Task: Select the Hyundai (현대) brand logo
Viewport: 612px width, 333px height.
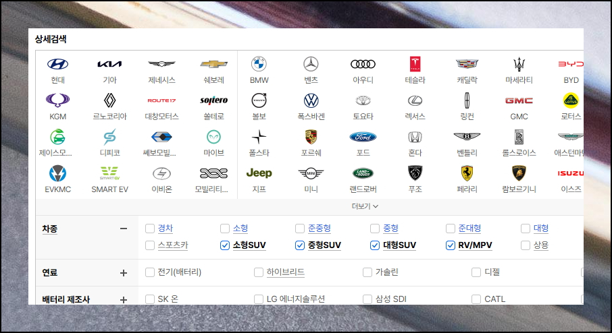Action: pyautogui.click(x=58, y=64)
